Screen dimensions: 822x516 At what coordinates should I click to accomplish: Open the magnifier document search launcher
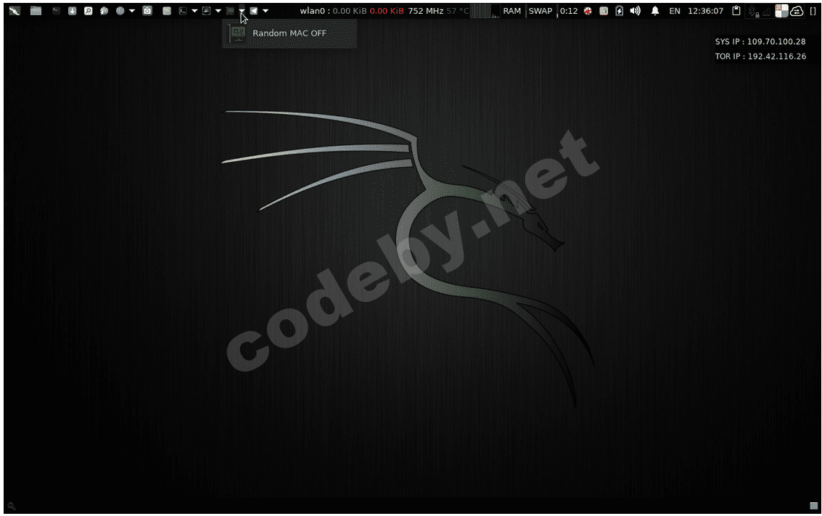[x=88, y=10]
